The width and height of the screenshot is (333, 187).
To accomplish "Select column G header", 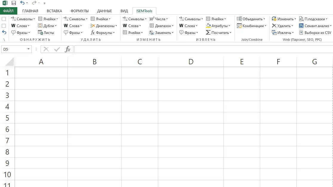I will pos(314,62).
